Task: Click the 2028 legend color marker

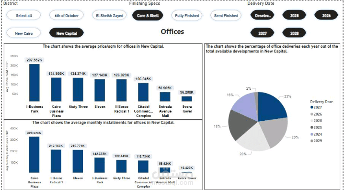Action: pyautogui.click(x=311, y=121)
